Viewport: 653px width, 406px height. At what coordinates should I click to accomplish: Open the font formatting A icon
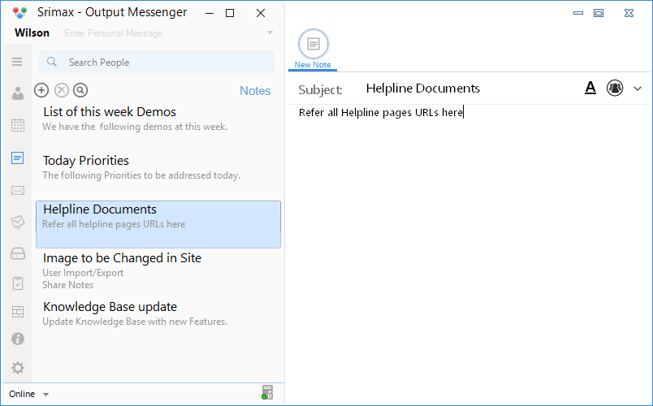coord(590,88)
